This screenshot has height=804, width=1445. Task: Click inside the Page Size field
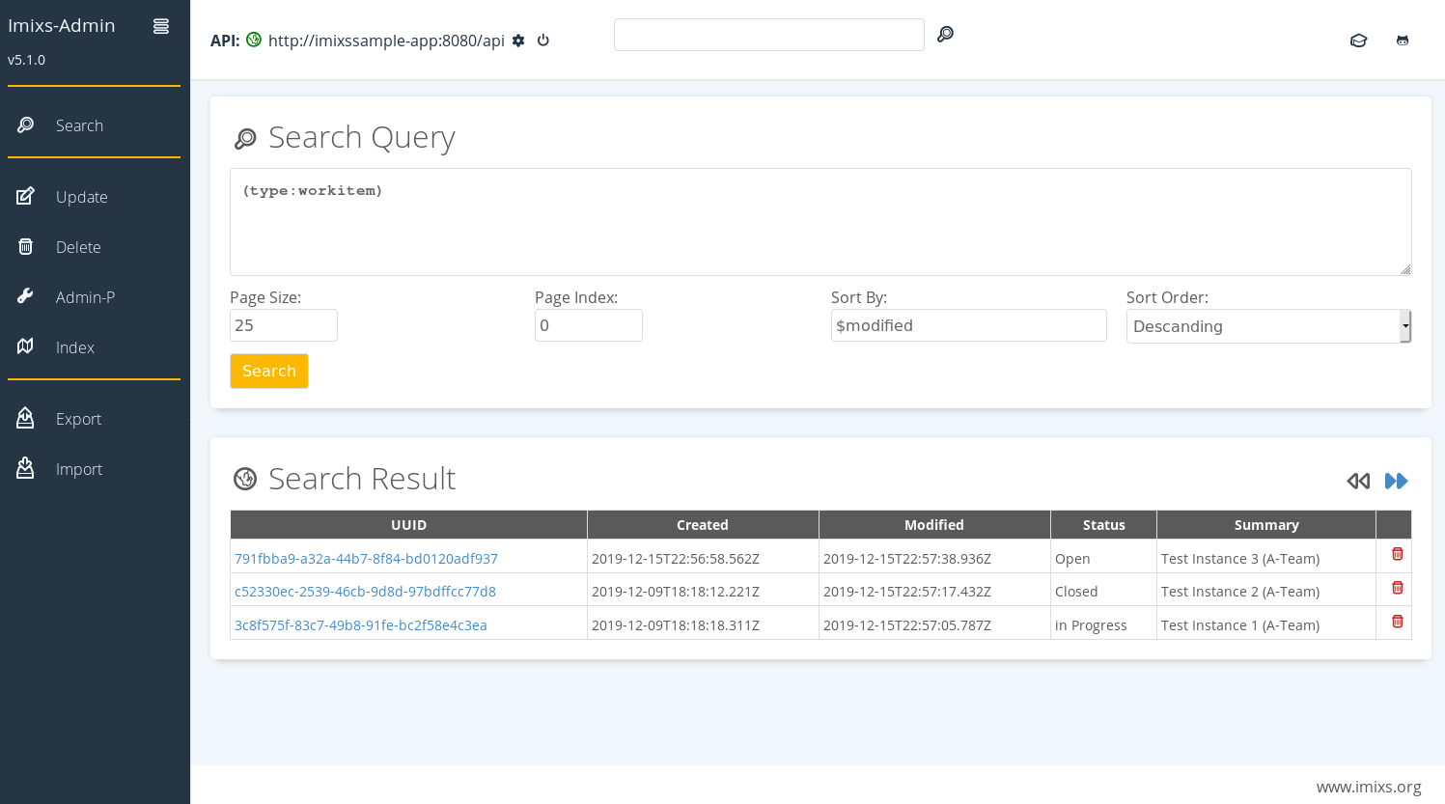[283, 325]
